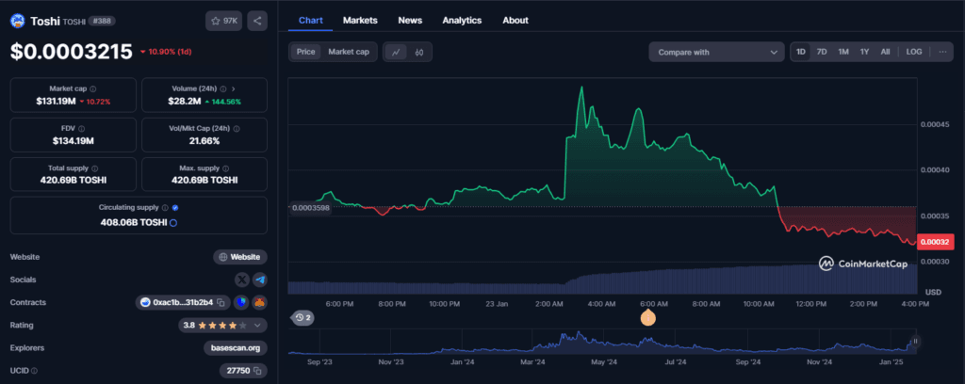The width and height of the screenshot is (965, 384).
Task: Open the chart events badge showing 2
Action: [303, 317]
